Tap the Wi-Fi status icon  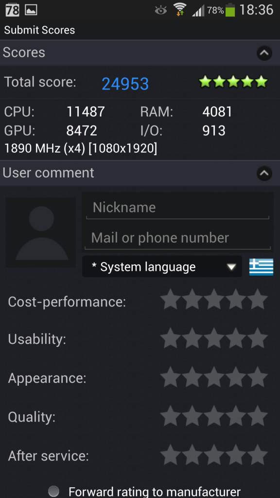pyautogui.click(x=180, y=10)
